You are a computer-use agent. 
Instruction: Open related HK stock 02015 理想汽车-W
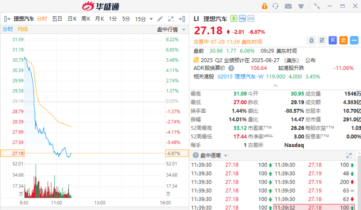[x=240, y=77]
